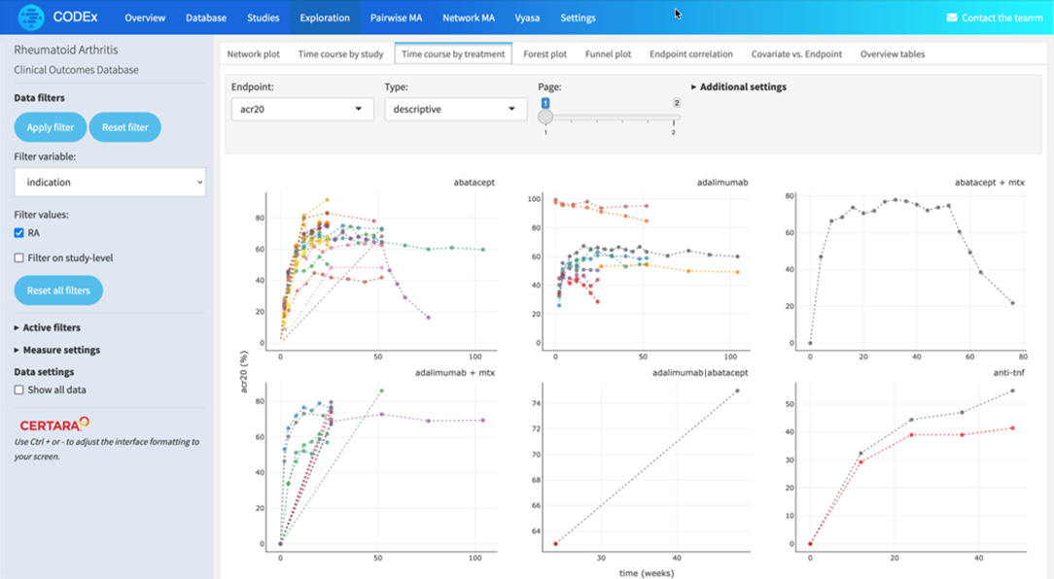Click the Reset all filters button

click(x=58, y=290)
